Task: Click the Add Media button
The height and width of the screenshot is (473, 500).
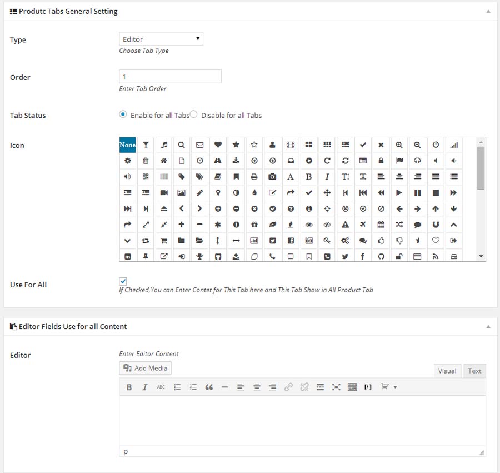Action: click(x=146, y=368)
